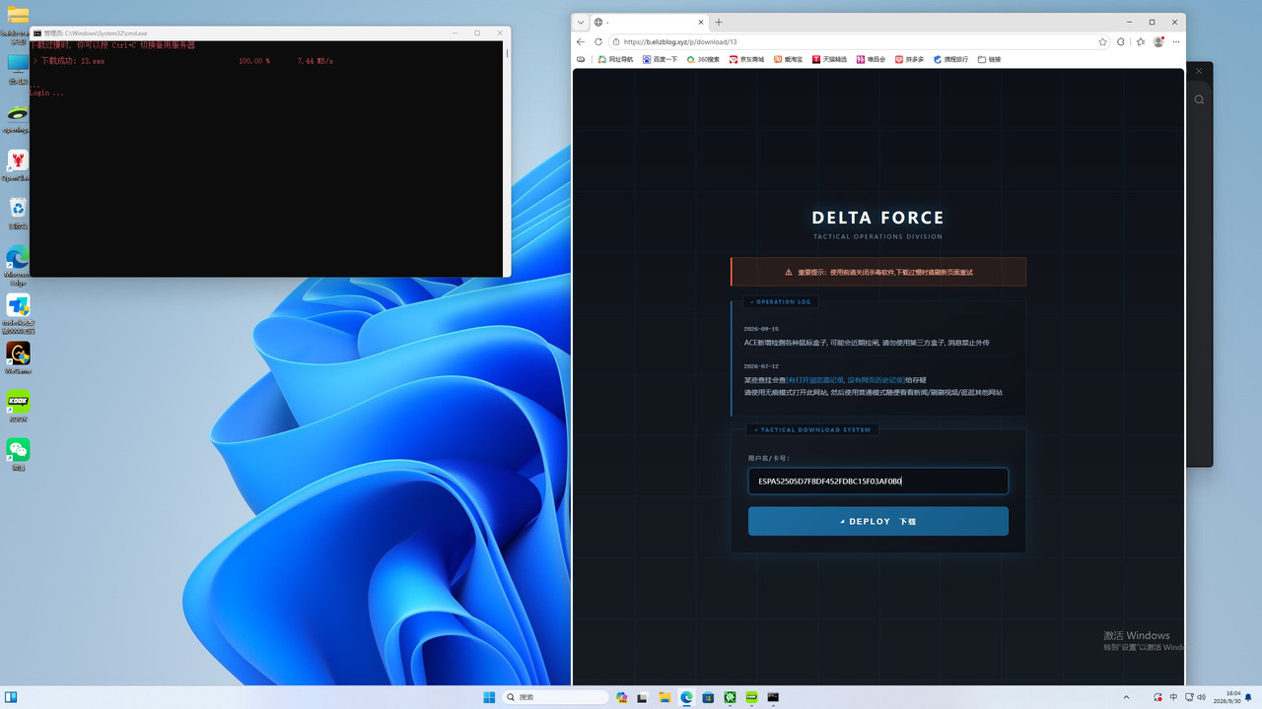Open the volume control in the tray

[x=1201, y=697]
